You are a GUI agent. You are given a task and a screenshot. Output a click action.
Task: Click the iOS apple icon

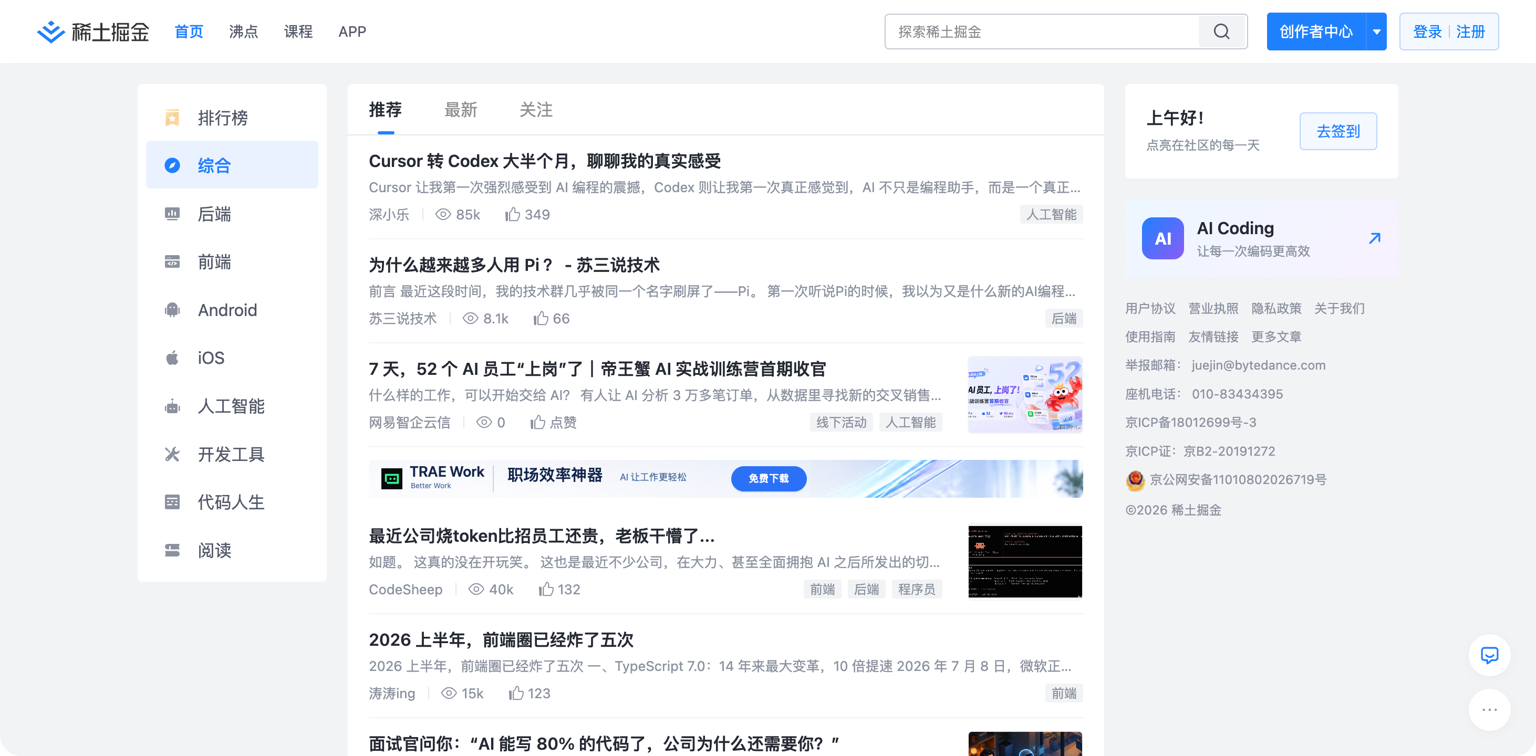tap(172, 358)
